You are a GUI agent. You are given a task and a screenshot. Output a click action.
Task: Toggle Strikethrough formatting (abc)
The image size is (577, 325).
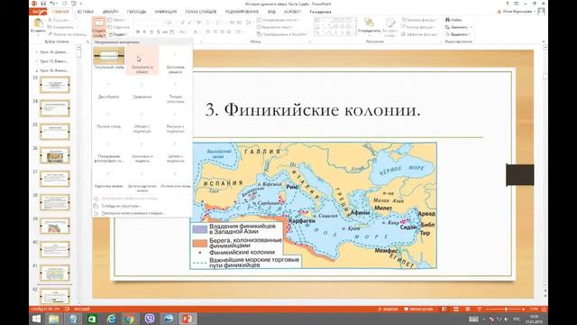click(165, 32)
